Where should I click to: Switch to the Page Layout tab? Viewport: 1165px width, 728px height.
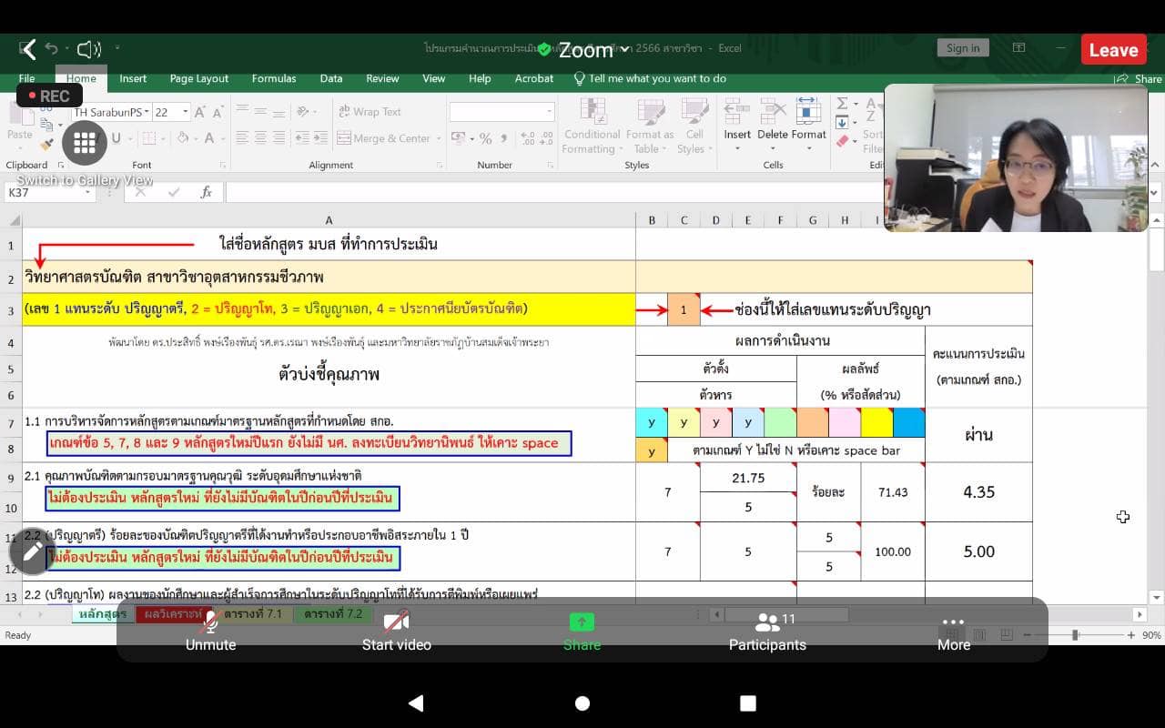point(199,78)
